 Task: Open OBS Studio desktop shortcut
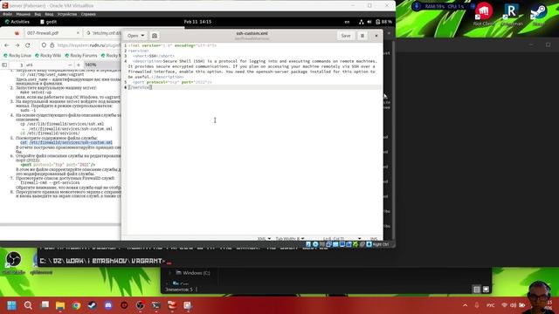click(x=14, y=262)
